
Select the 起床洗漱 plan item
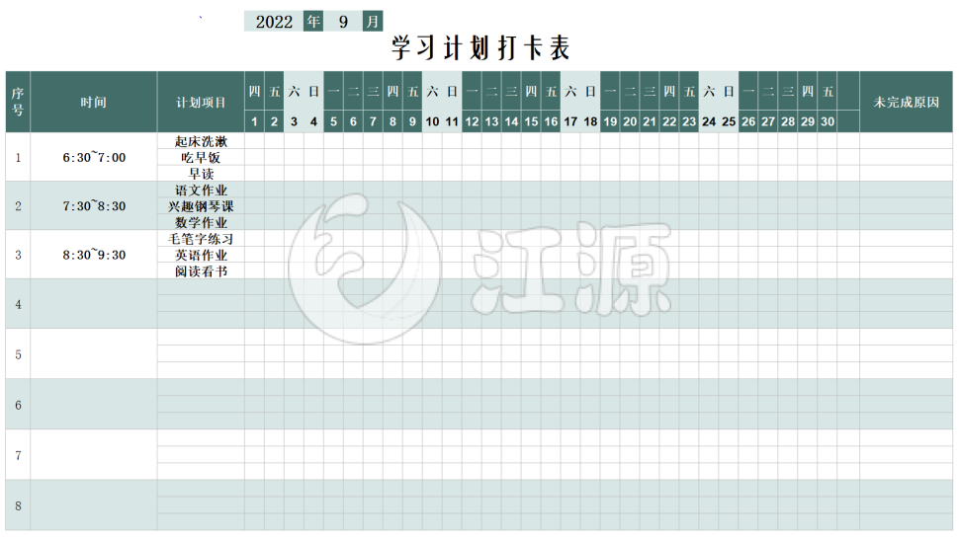point(201,141)
